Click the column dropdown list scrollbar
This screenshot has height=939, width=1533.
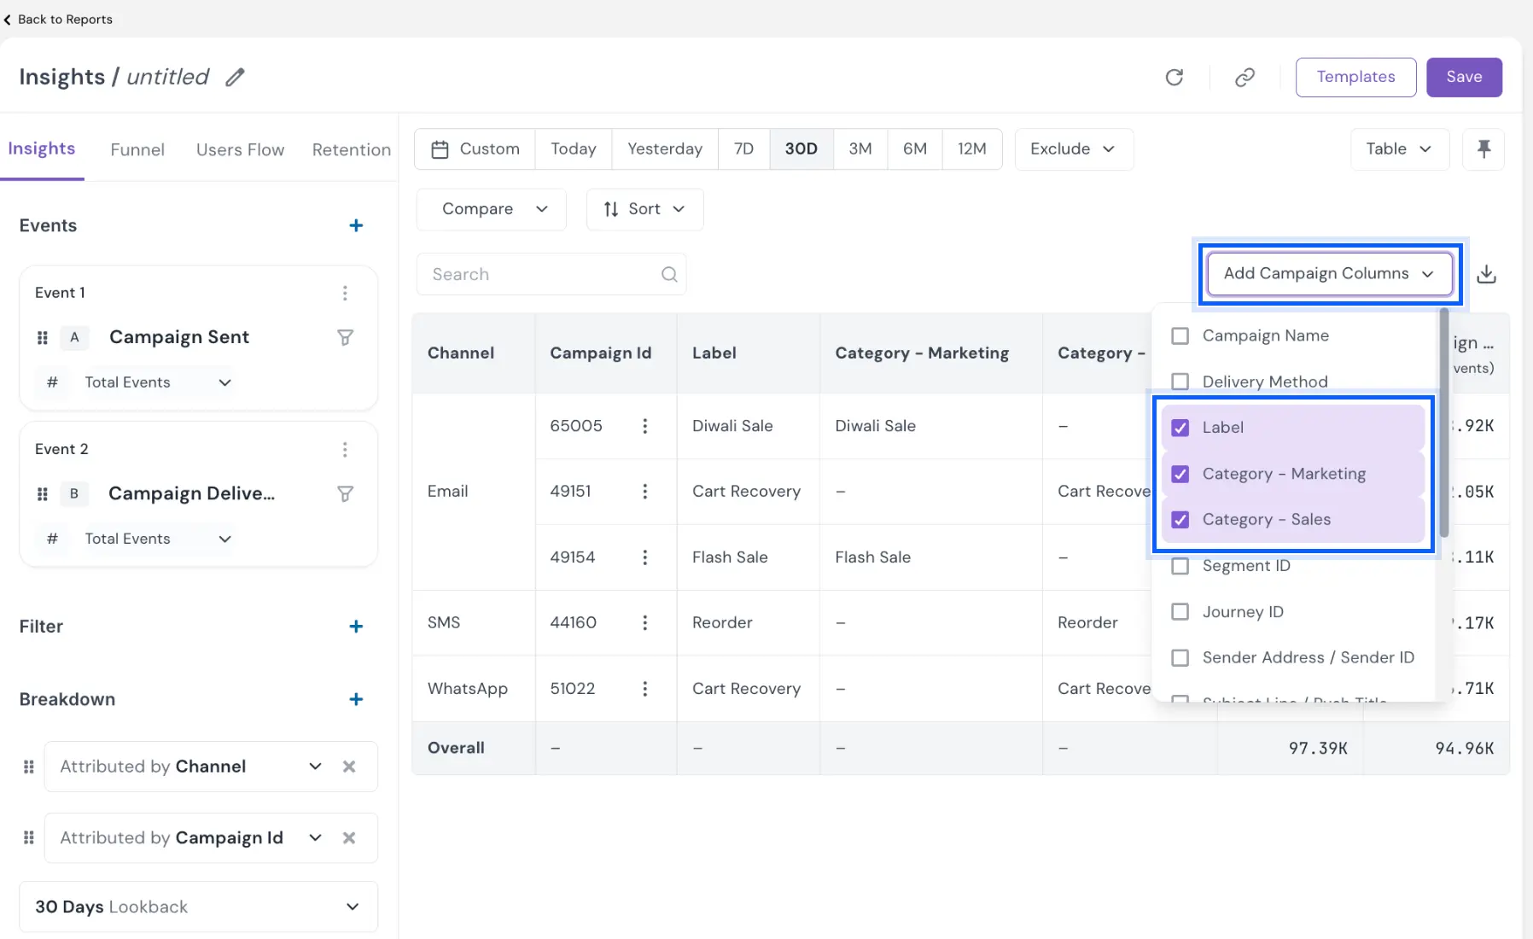pyautogui.click(x=1444, y=423)
